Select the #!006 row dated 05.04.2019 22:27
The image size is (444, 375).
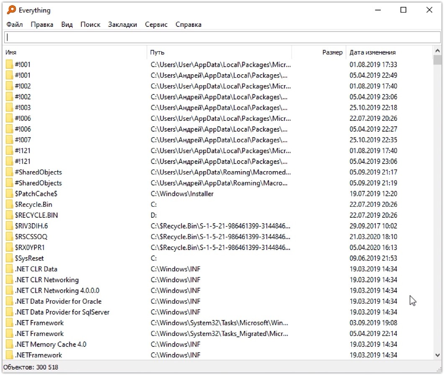(218, 129)
